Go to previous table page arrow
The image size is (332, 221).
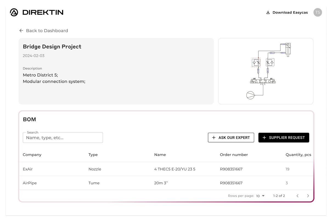point(298,196)
